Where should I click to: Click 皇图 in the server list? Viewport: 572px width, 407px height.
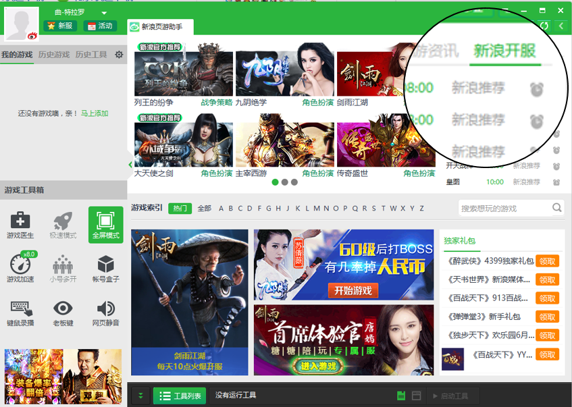452,182
